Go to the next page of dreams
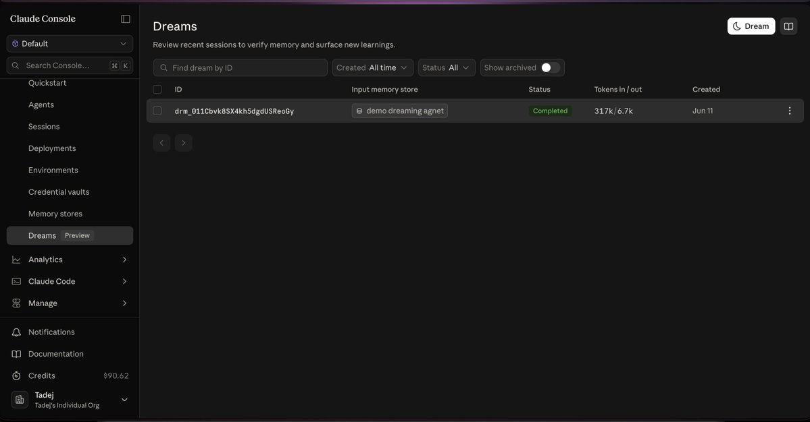Screen dimensions: 810x422 (183, 143)
